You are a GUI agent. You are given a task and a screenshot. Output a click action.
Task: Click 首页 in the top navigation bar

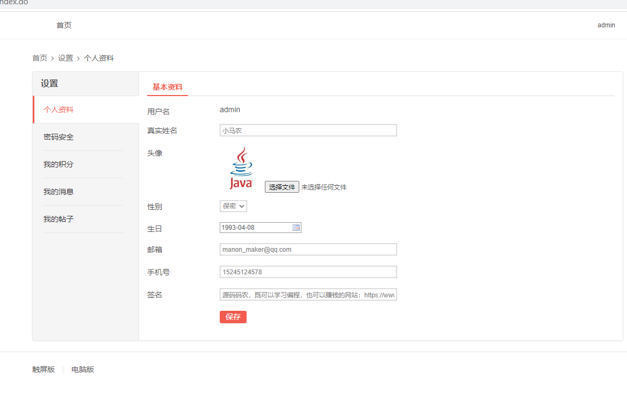[64, 25]
